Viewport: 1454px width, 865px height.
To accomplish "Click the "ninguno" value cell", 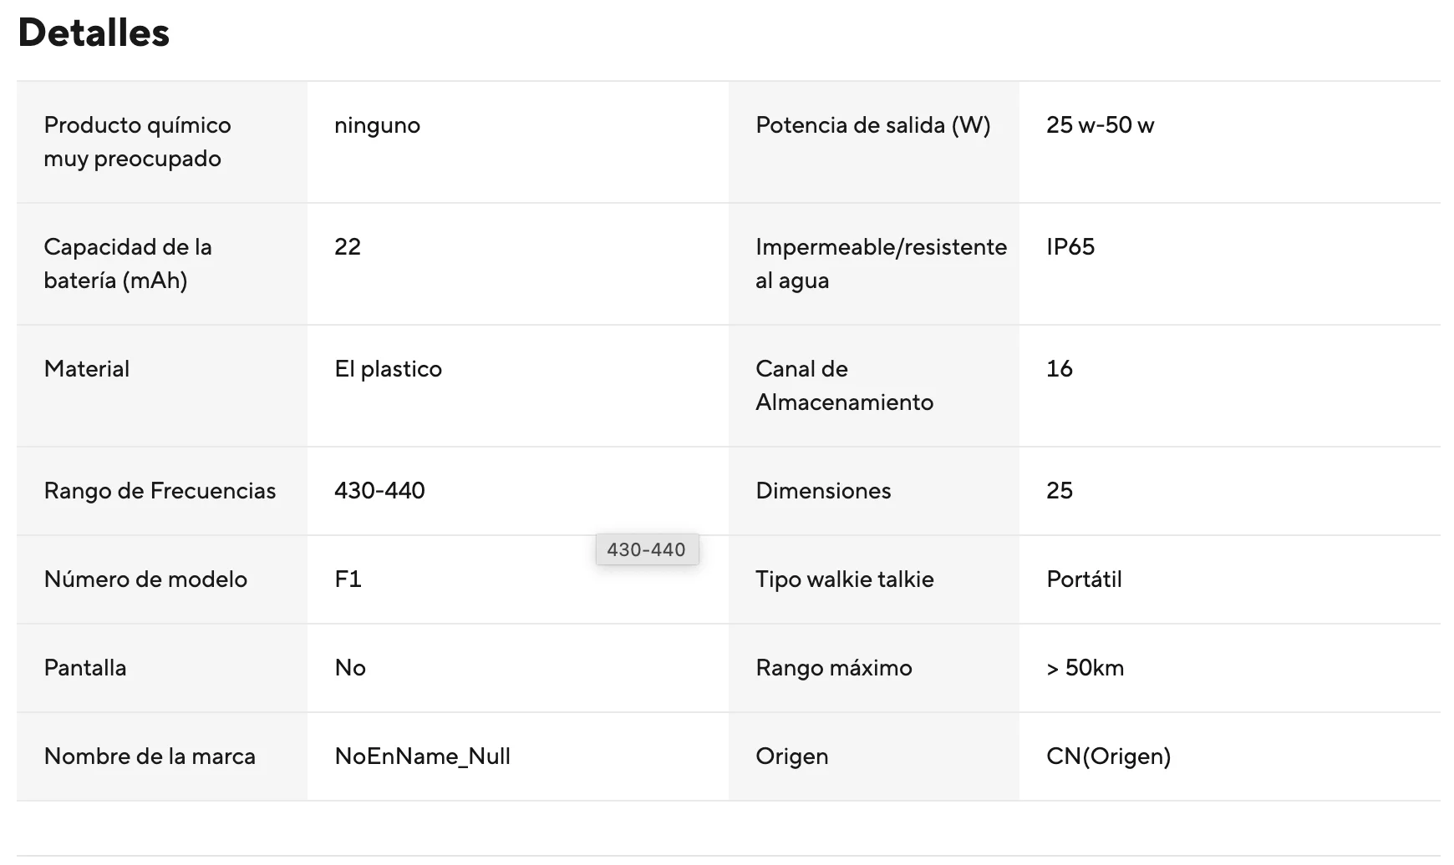I will click(x=377, y=125).
